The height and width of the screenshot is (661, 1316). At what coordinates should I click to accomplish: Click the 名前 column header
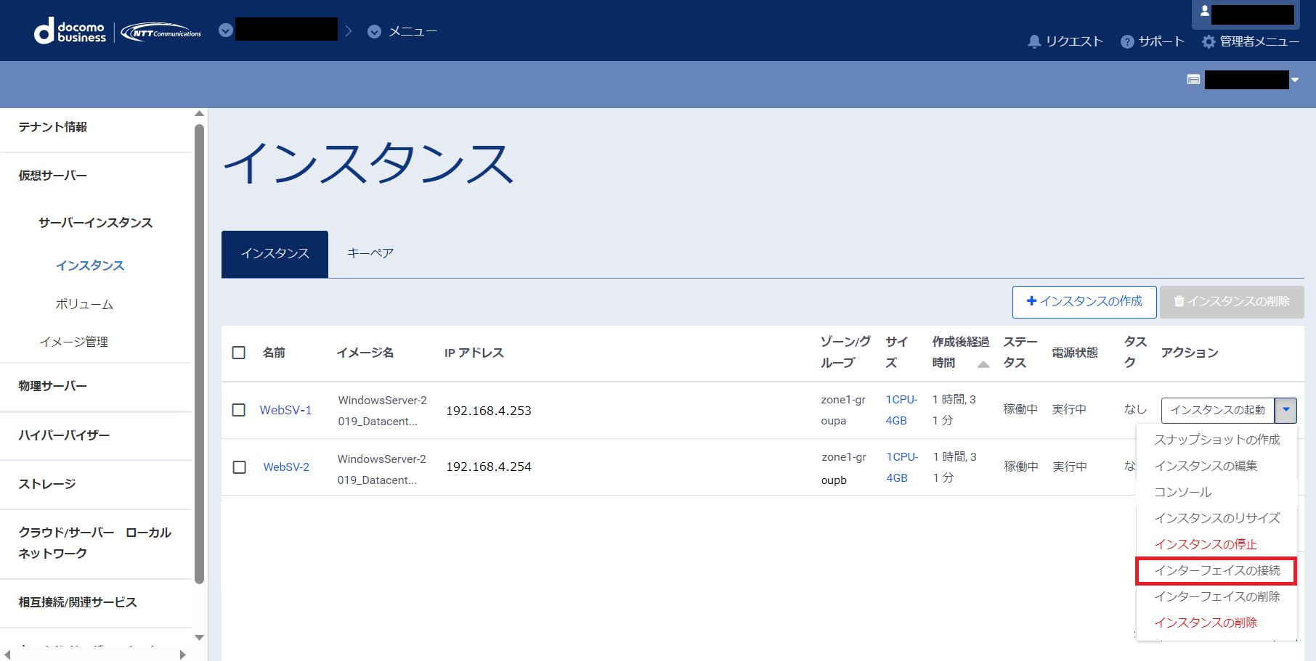274,353
